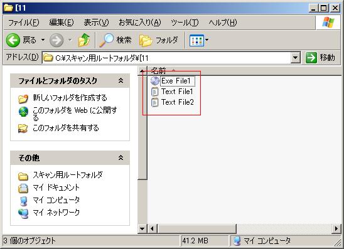
Task: Click このフォルダを Web に公開する link
Action: coord(75,114)
